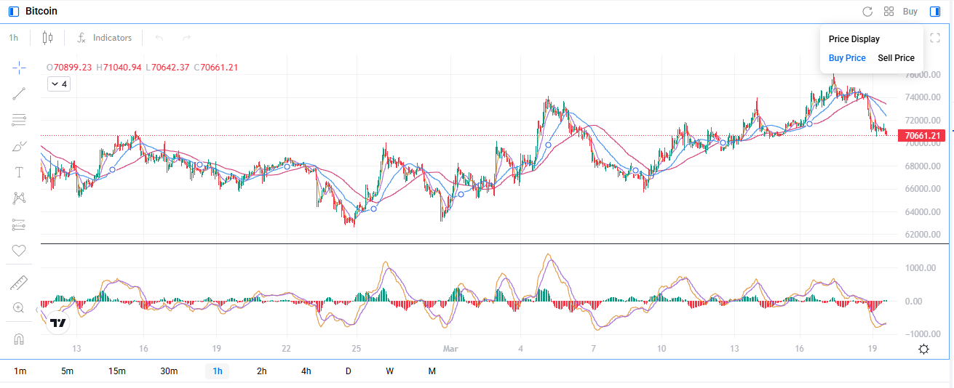The image size is (954, 388).
Task: Choose Sell Price in Price Display
Action: pyautogui.click(x=896, y=58)
